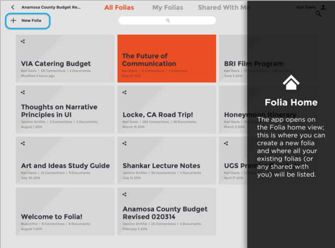The width and height of the screenshot is (335, 248).
Task: Create a folia with New Folia button
Action: 28,21
